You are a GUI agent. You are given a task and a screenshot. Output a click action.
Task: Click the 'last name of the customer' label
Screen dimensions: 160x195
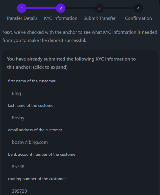click(32, 105)
